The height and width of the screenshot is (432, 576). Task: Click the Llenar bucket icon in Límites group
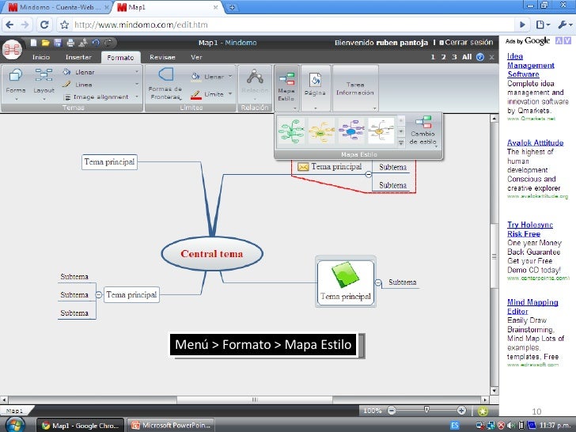(x=195, y=76)
